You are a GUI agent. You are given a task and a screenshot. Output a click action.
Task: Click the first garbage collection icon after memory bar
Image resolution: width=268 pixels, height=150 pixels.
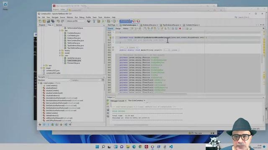pos(134,21)
